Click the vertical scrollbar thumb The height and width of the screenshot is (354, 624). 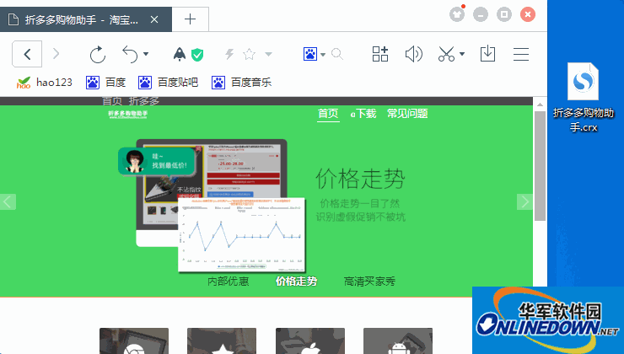(540, 166)
